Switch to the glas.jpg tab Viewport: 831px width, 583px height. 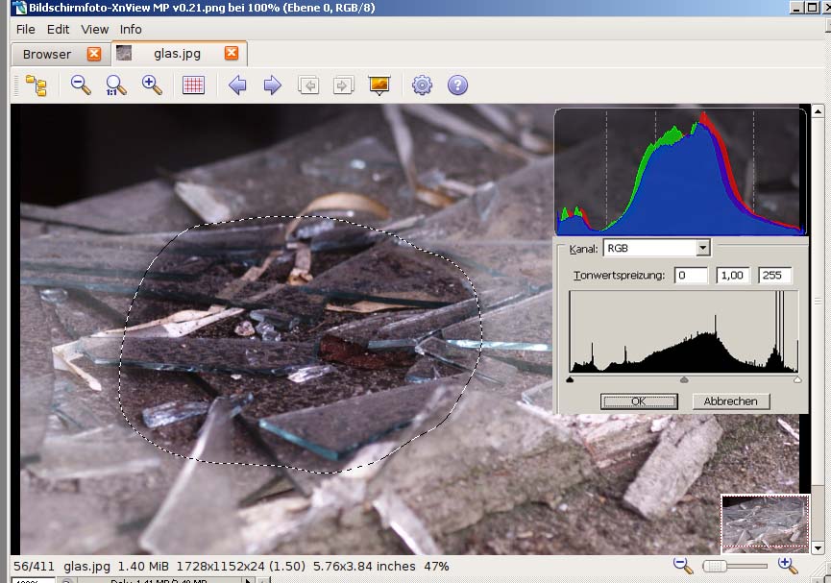(177, 54)
